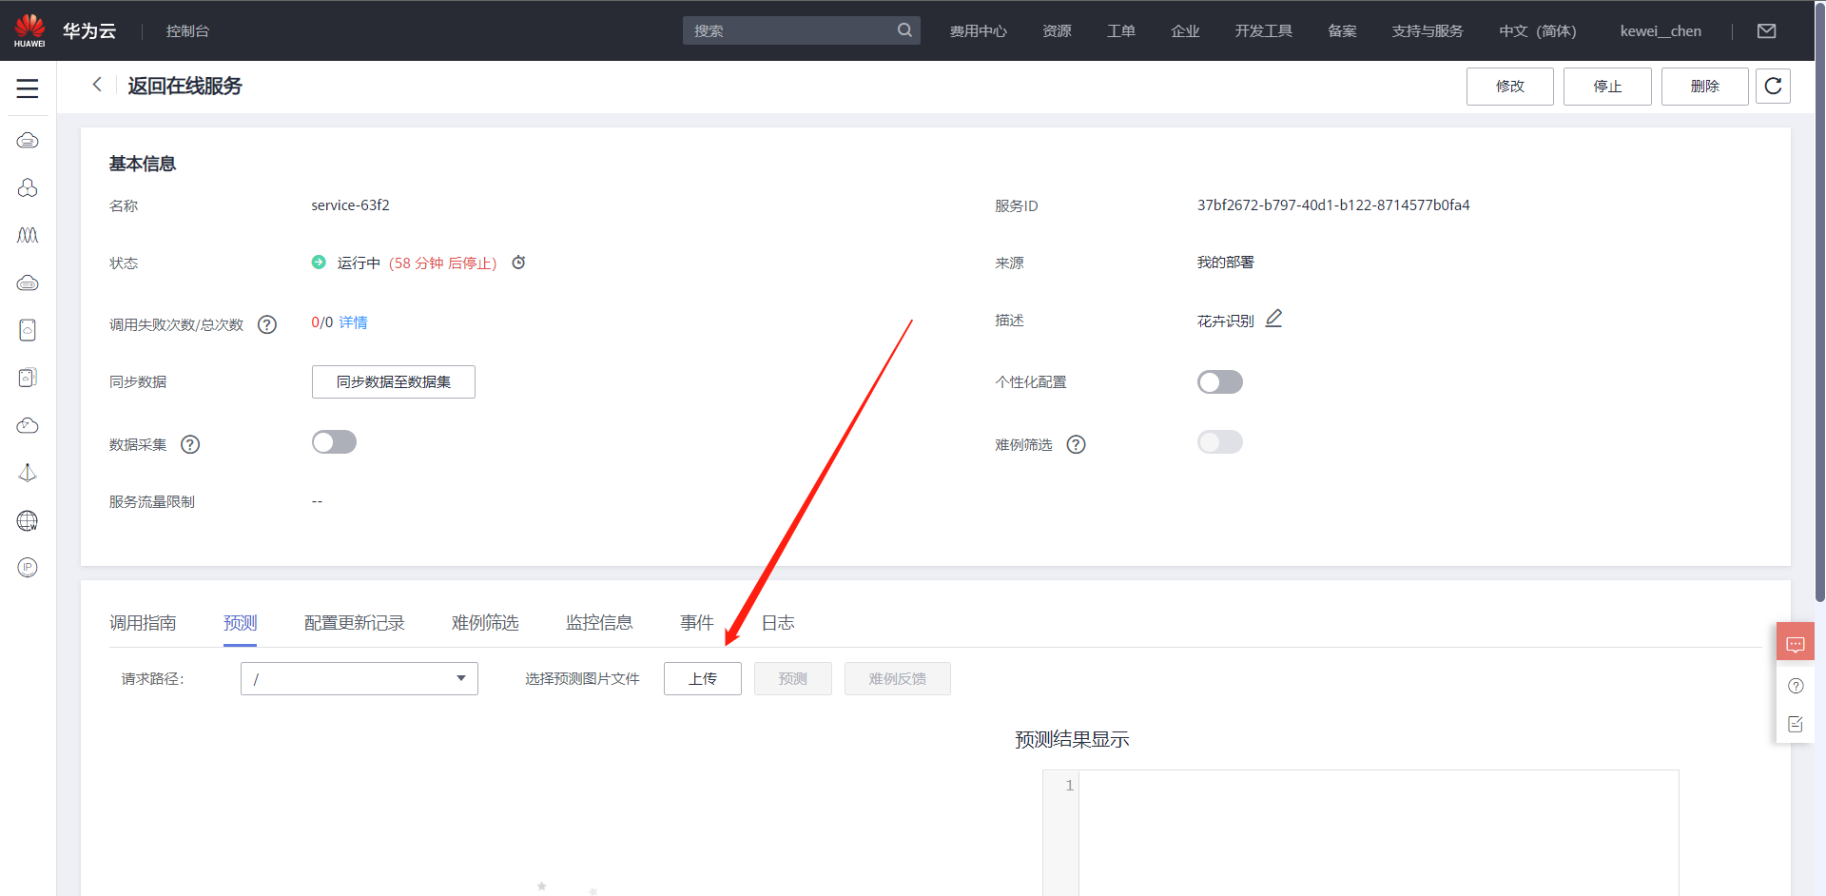The image size is (1826, 896).
Task: Open the 监控信息 tab
Action: [x=599, y=623]
